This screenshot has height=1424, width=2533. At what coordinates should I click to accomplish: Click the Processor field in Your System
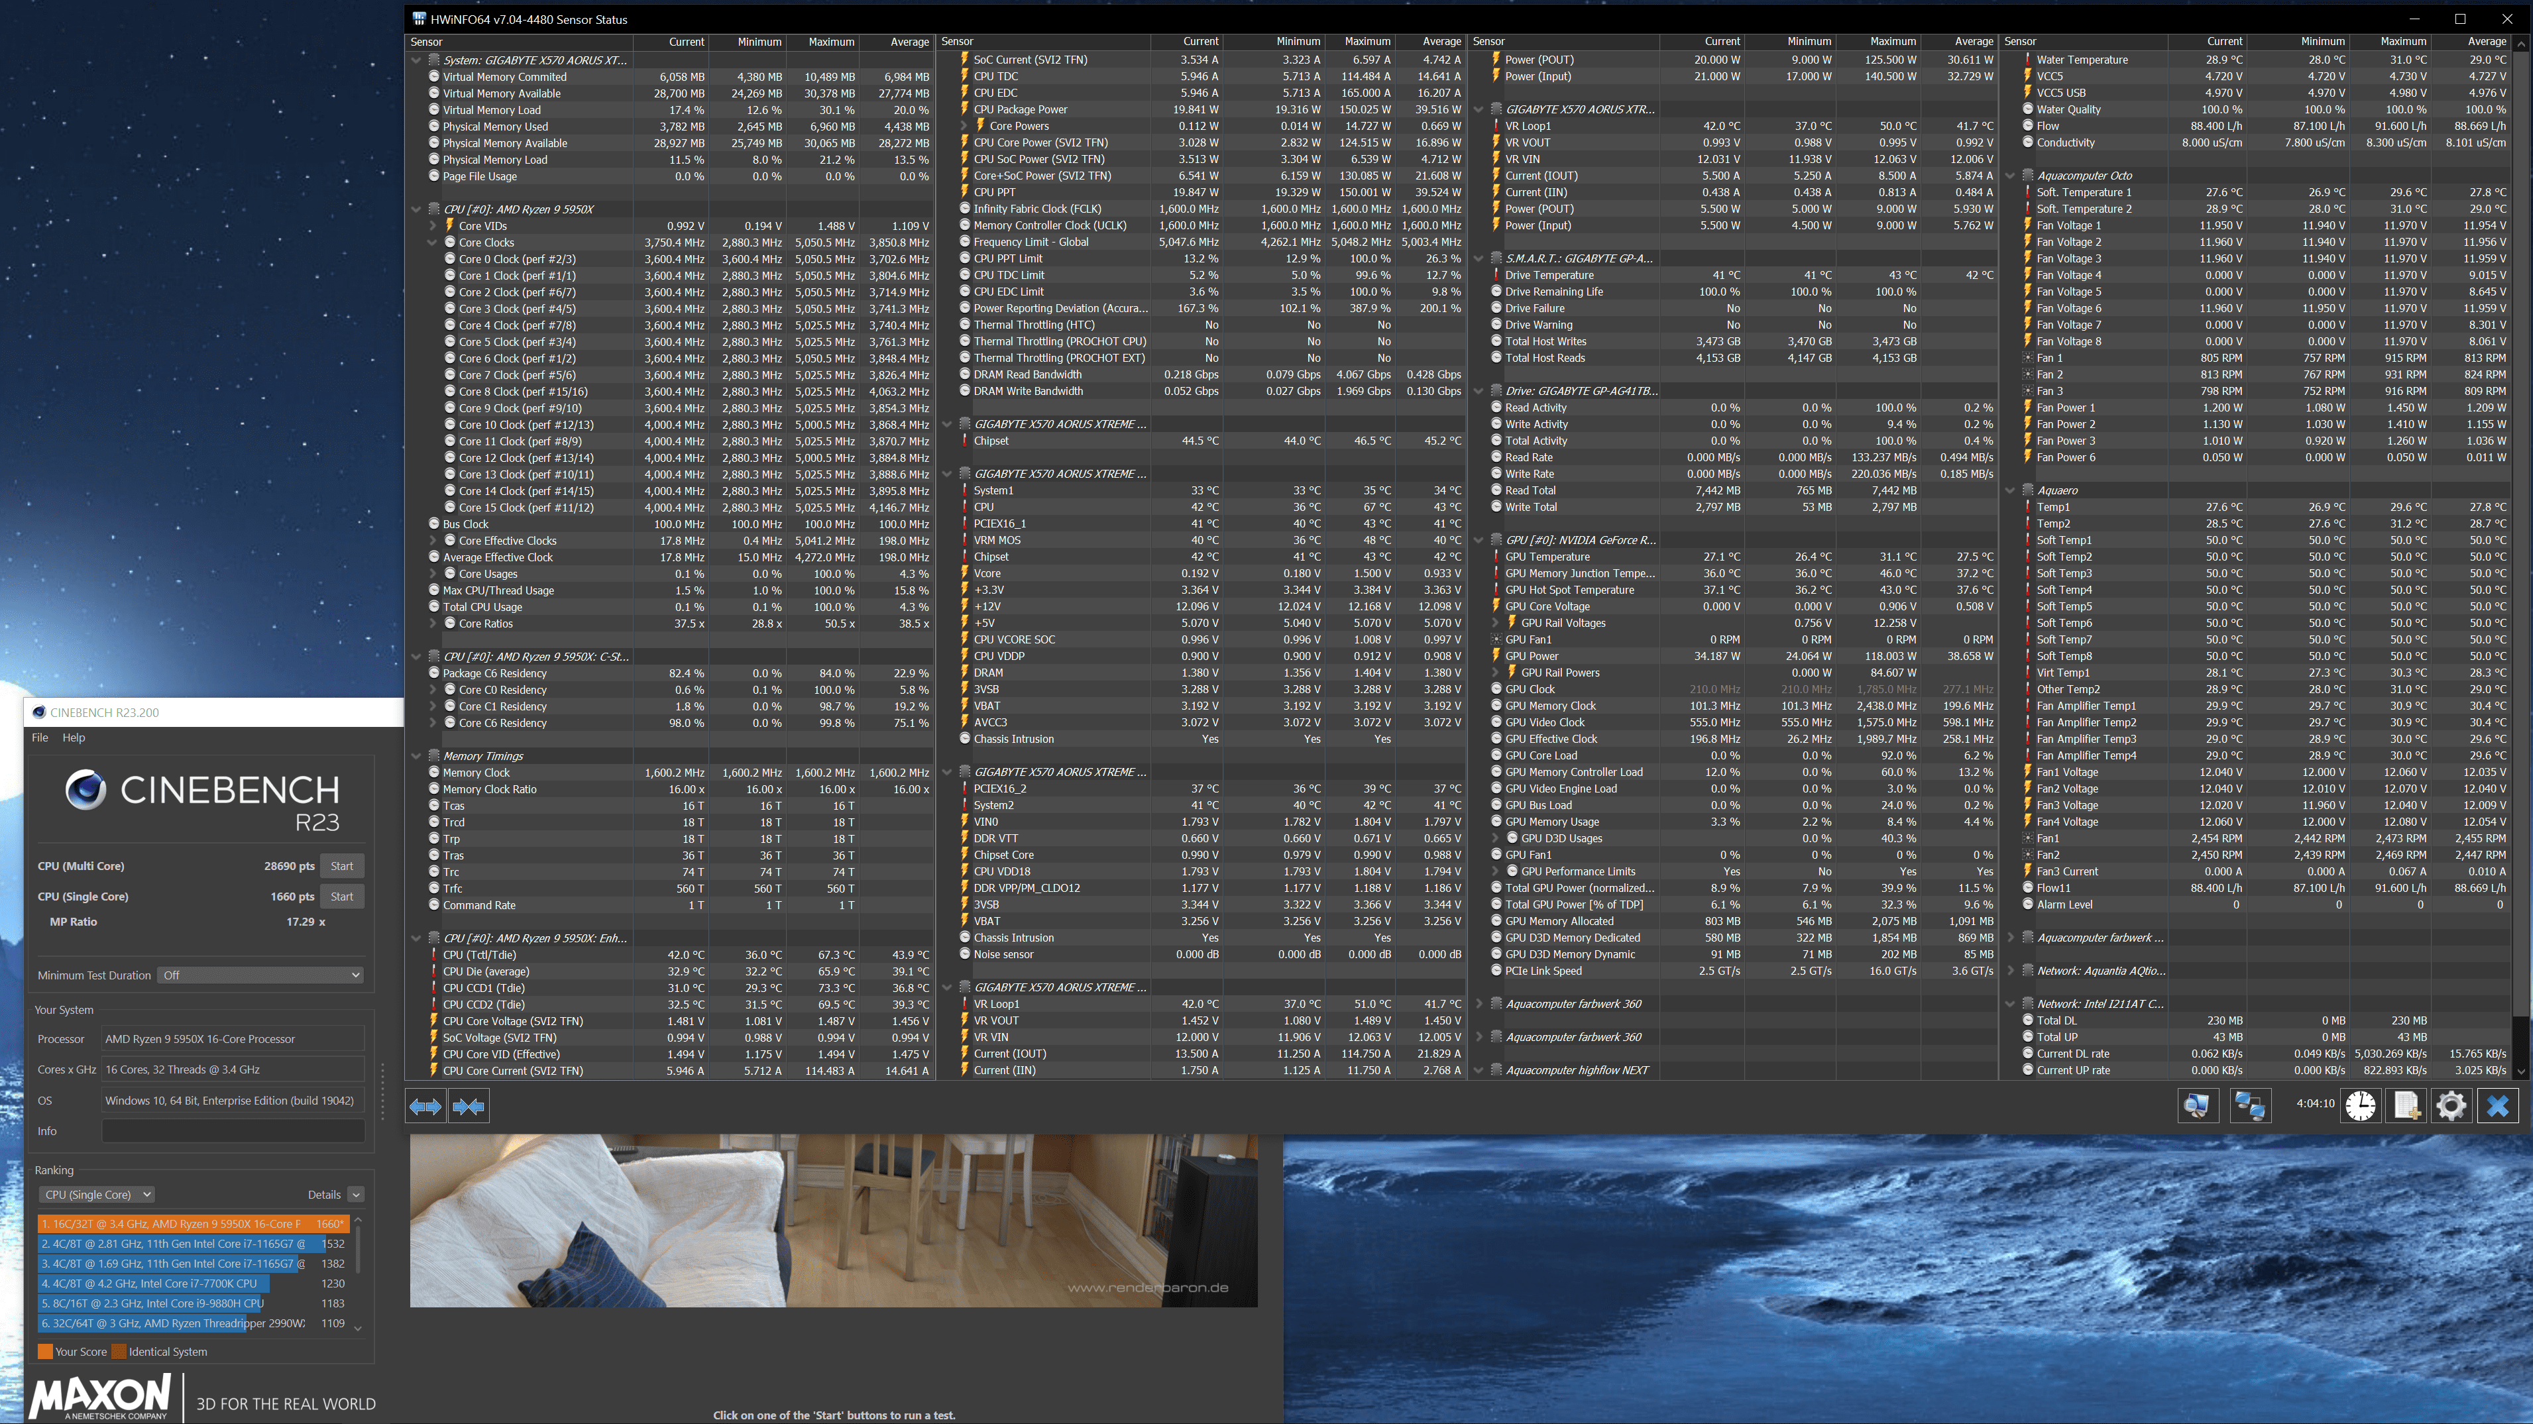pyautogui.click(x=233, y=1038)
